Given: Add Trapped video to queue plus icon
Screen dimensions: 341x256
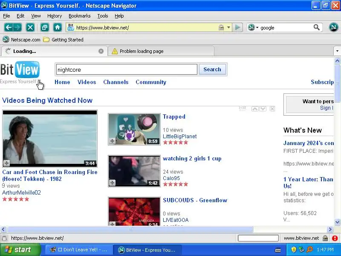Looking at the screenshot, I should pos(112,141).
